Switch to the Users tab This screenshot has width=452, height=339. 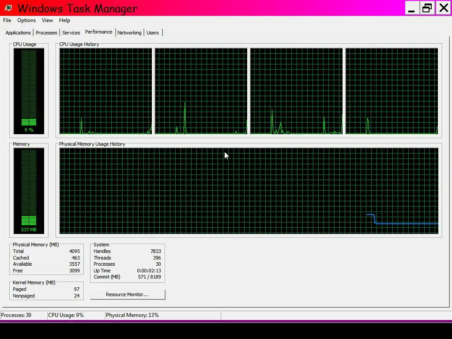152,33
